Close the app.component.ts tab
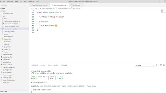 pos(67,5)
